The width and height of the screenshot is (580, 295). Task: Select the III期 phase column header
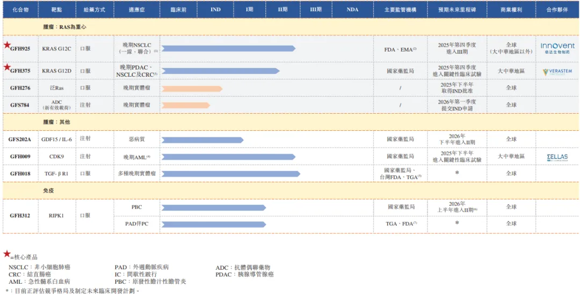pos(315,10)
